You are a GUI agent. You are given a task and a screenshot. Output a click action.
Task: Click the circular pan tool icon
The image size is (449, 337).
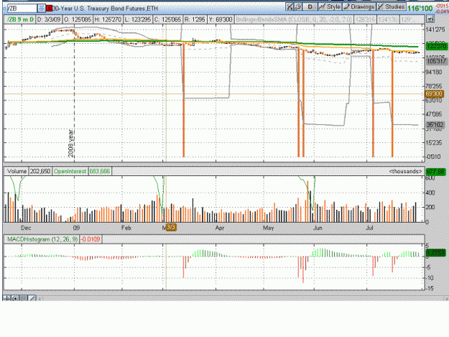(15, 299)
